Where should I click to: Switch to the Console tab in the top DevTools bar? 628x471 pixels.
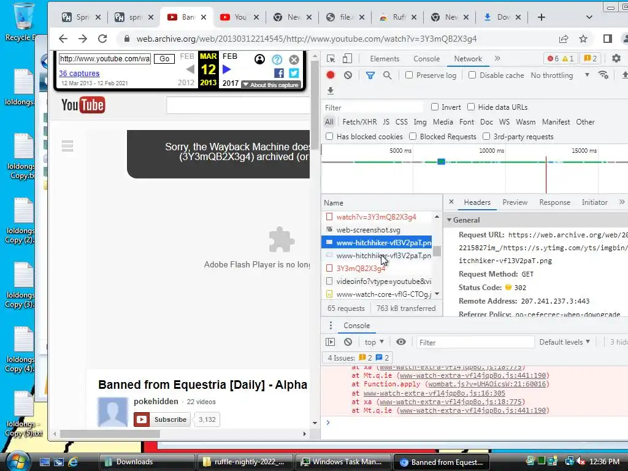pyautogui.click(x=427, y=59)
